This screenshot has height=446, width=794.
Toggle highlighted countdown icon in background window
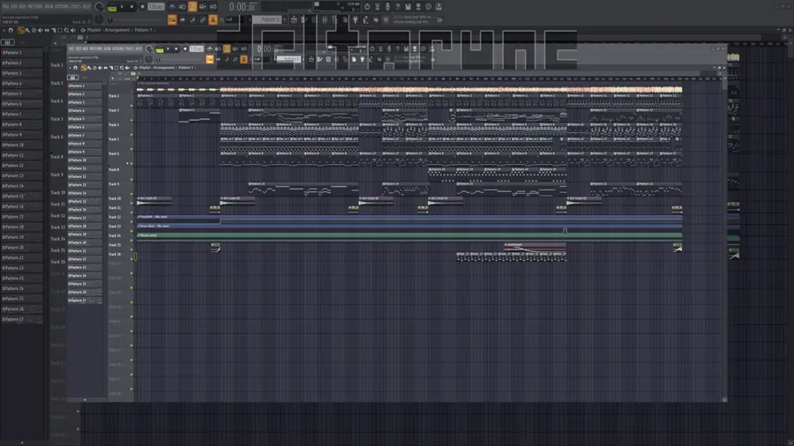pos(192,6)
